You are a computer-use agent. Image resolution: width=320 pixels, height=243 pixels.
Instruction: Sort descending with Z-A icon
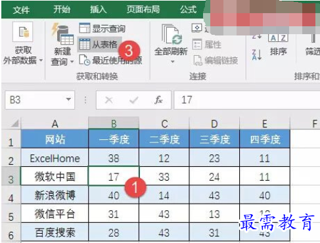(257, 55)
